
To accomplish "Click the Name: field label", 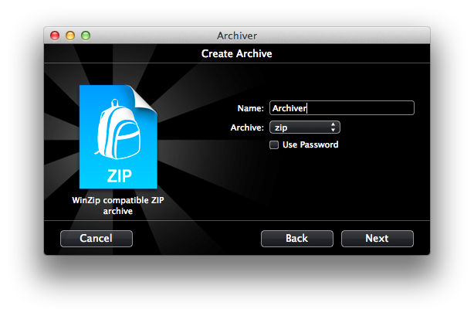I will click(x=250, y=109).
